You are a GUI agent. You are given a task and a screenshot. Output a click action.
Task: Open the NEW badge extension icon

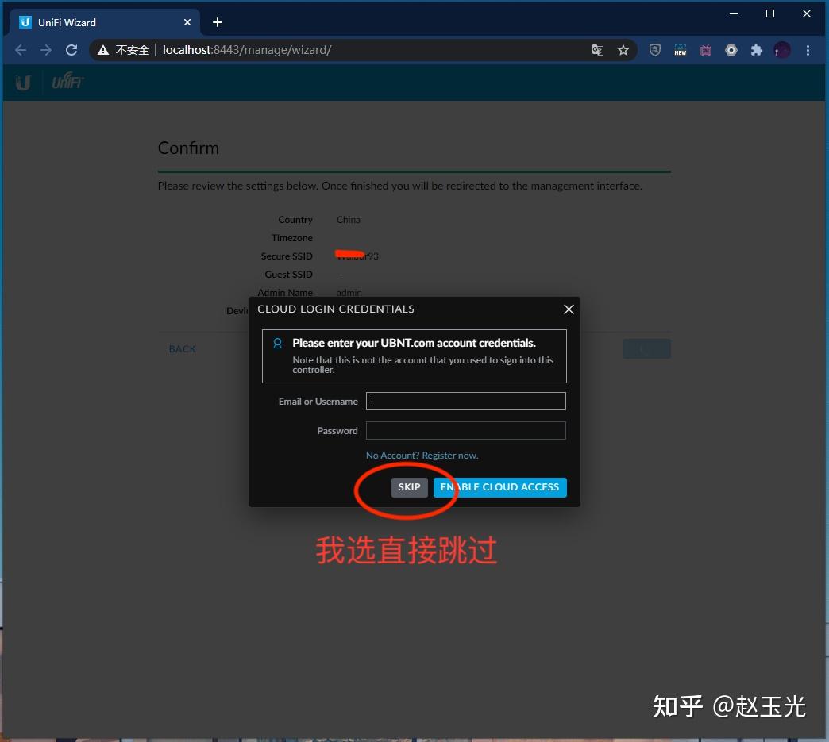680,50
